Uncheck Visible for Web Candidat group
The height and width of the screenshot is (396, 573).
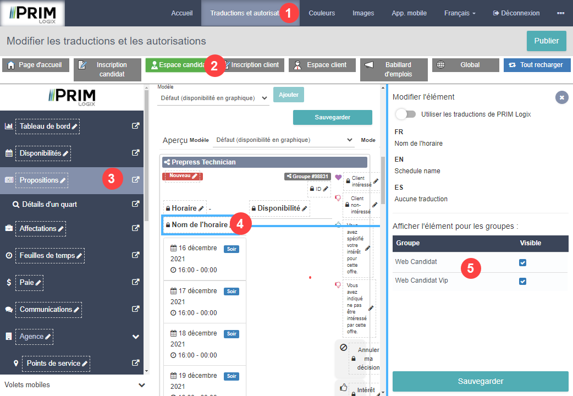tap(522, 262)
